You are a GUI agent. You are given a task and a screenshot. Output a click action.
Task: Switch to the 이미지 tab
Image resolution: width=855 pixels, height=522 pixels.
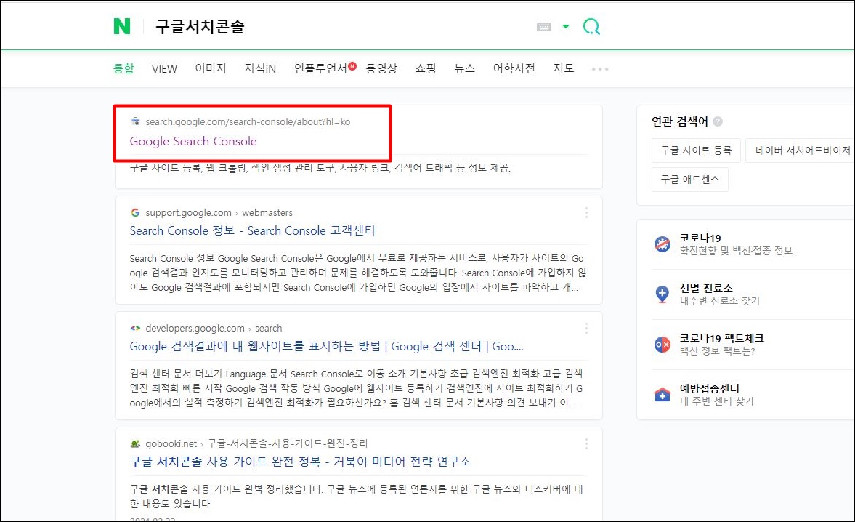211,68
